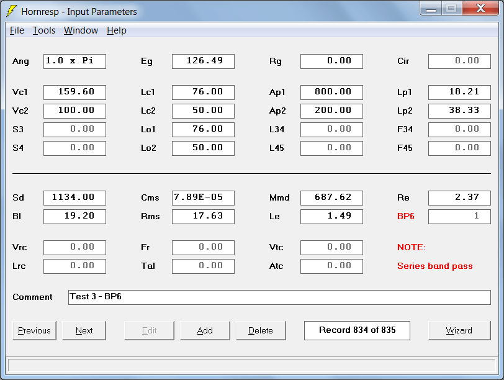Click the red NOTE: label
The width and height of the screenshot is (504, 380).
pyautogui.click(x=411, y=247)
